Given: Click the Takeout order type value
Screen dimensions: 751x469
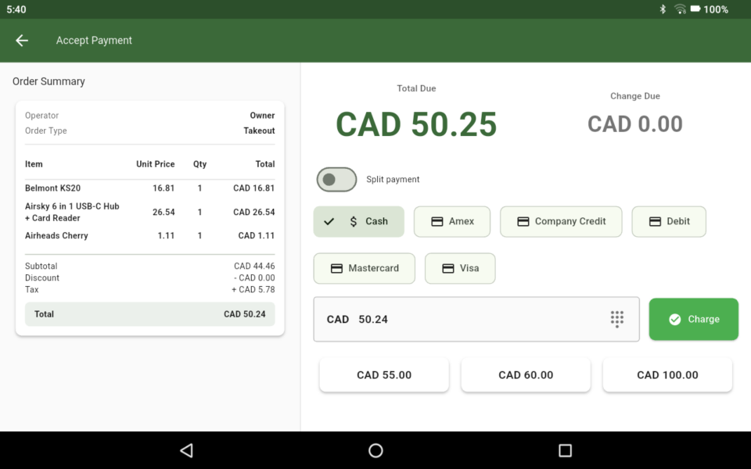Looking at the screenshot, I should [259, 131].
